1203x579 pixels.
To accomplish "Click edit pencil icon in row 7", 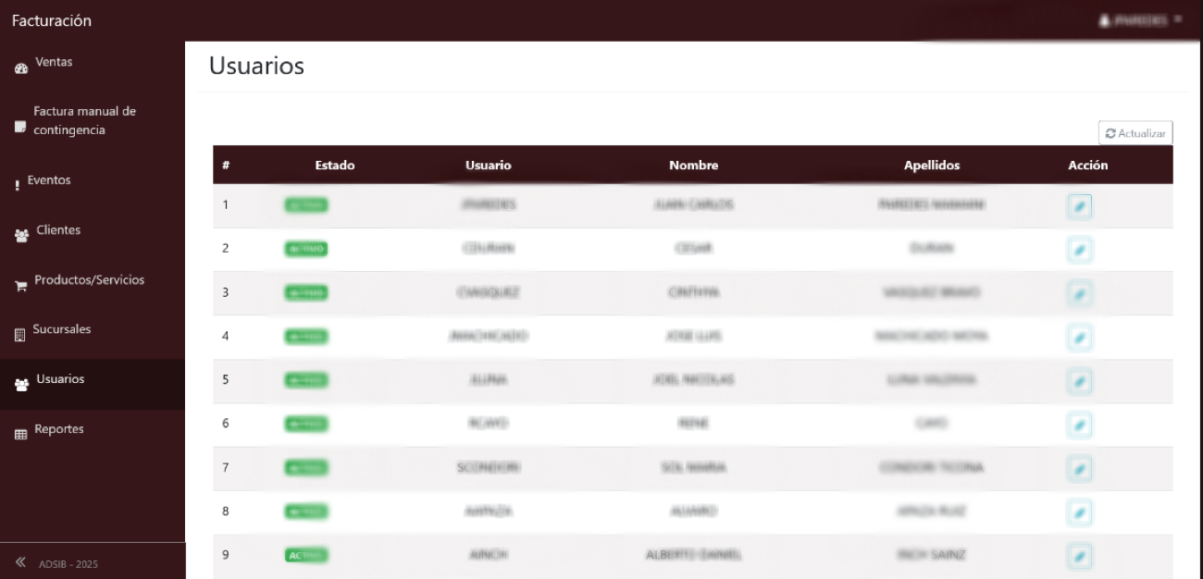I will pos(1079,469).
